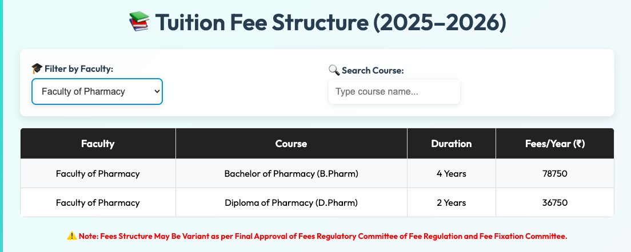Image resolution: width=631 pixels, height=252 pixels.
Task: Click the graduation cap icon by Filter
Action: [37, 69]
